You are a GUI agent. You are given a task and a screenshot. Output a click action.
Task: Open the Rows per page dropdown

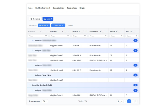45,101
